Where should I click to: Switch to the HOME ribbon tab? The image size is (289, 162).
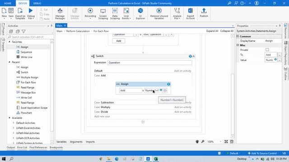(x=8, y=3)
